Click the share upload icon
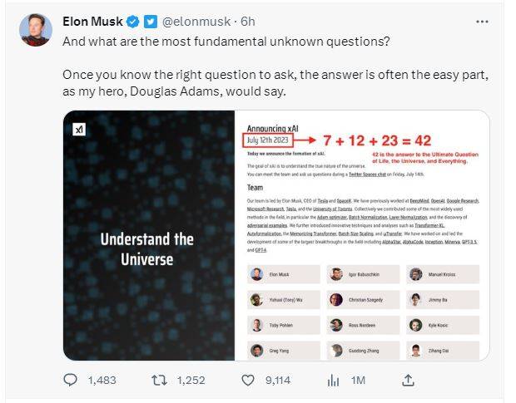 coord(409,380)
